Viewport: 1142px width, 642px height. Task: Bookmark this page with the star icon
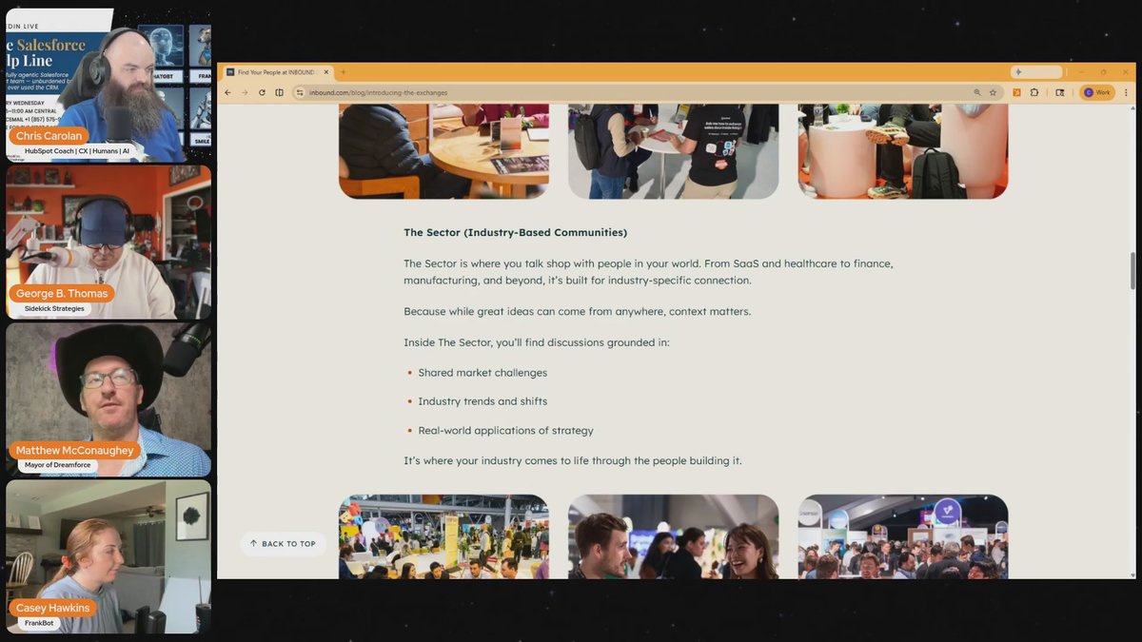[x=993, y=92]
